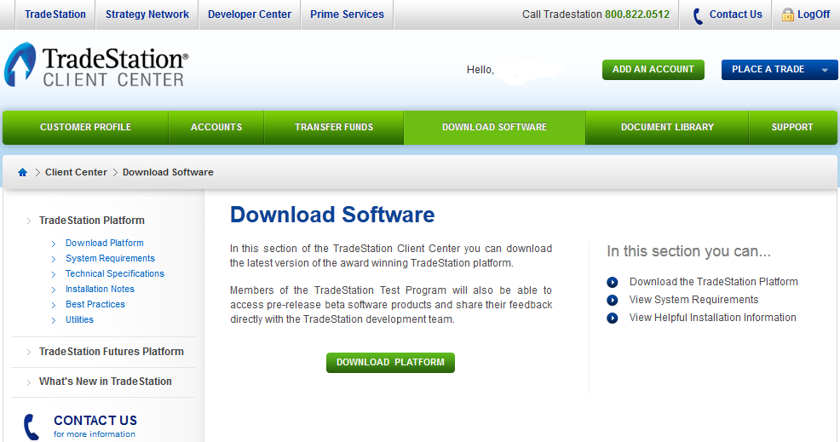Click the LogOff link
840x442 pixels.
pos(814,14)
